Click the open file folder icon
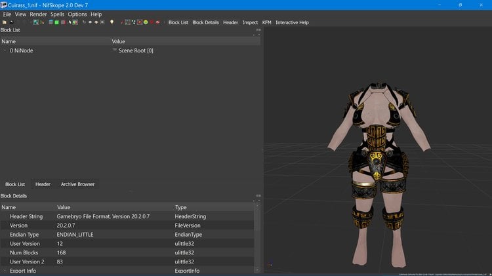This screenshot has width=492, height=276. point(5,22)
